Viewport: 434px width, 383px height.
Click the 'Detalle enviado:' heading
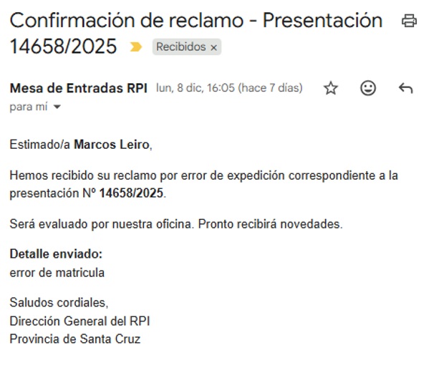(x=56, y=253)
